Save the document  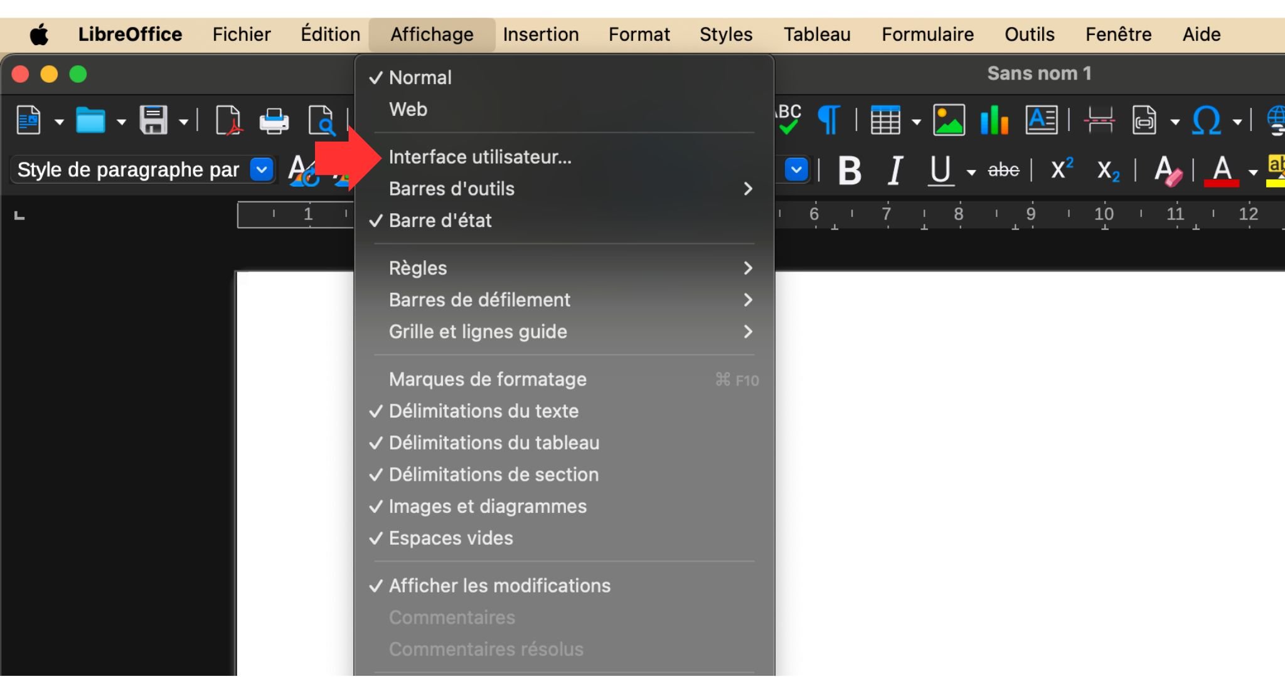pos(152,120)
